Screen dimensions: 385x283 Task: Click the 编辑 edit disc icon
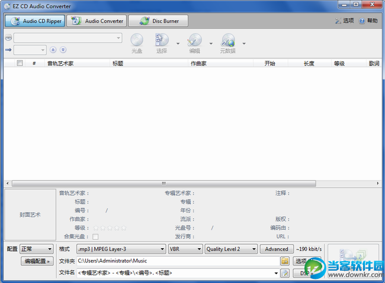pos(194,43)
